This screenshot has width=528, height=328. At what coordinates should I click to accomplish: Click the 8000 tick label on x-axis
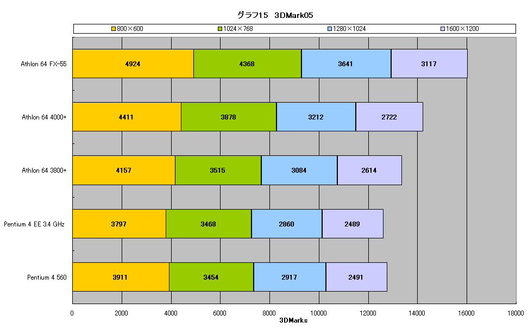[269, 313]
